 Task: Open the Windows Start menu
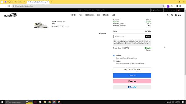click(x=2, y=102)
